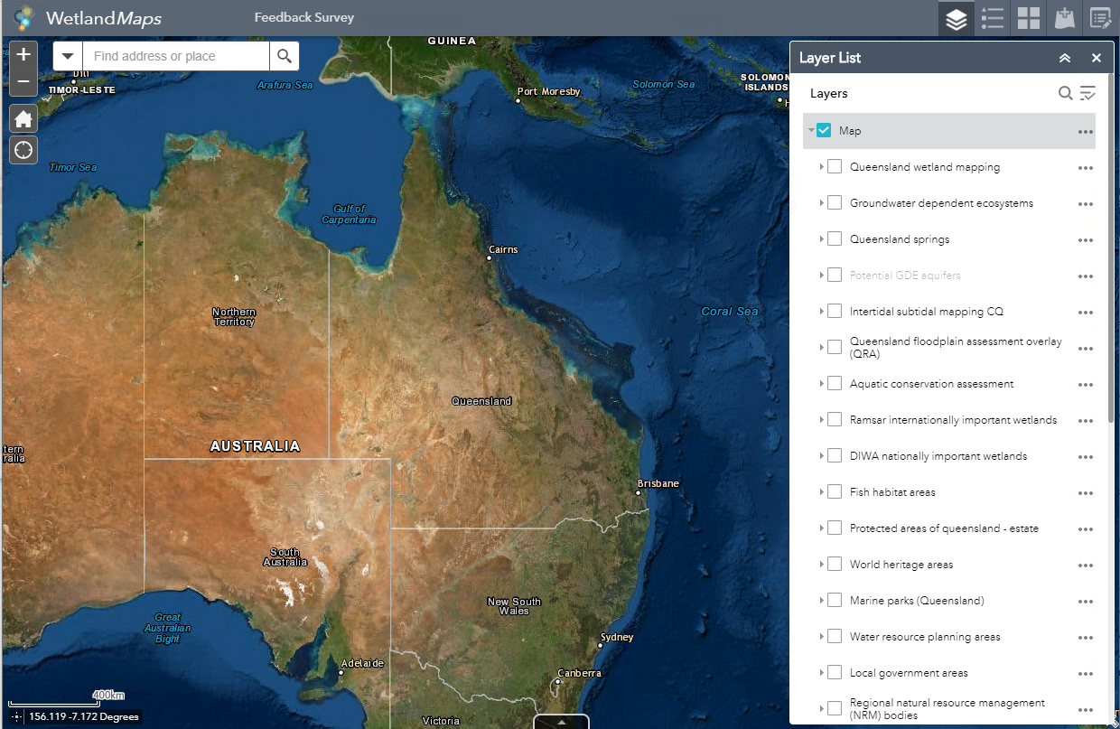Open the Layer List widget icon
This screenshot has height=729, width=1120.
(x=957, y=18)
